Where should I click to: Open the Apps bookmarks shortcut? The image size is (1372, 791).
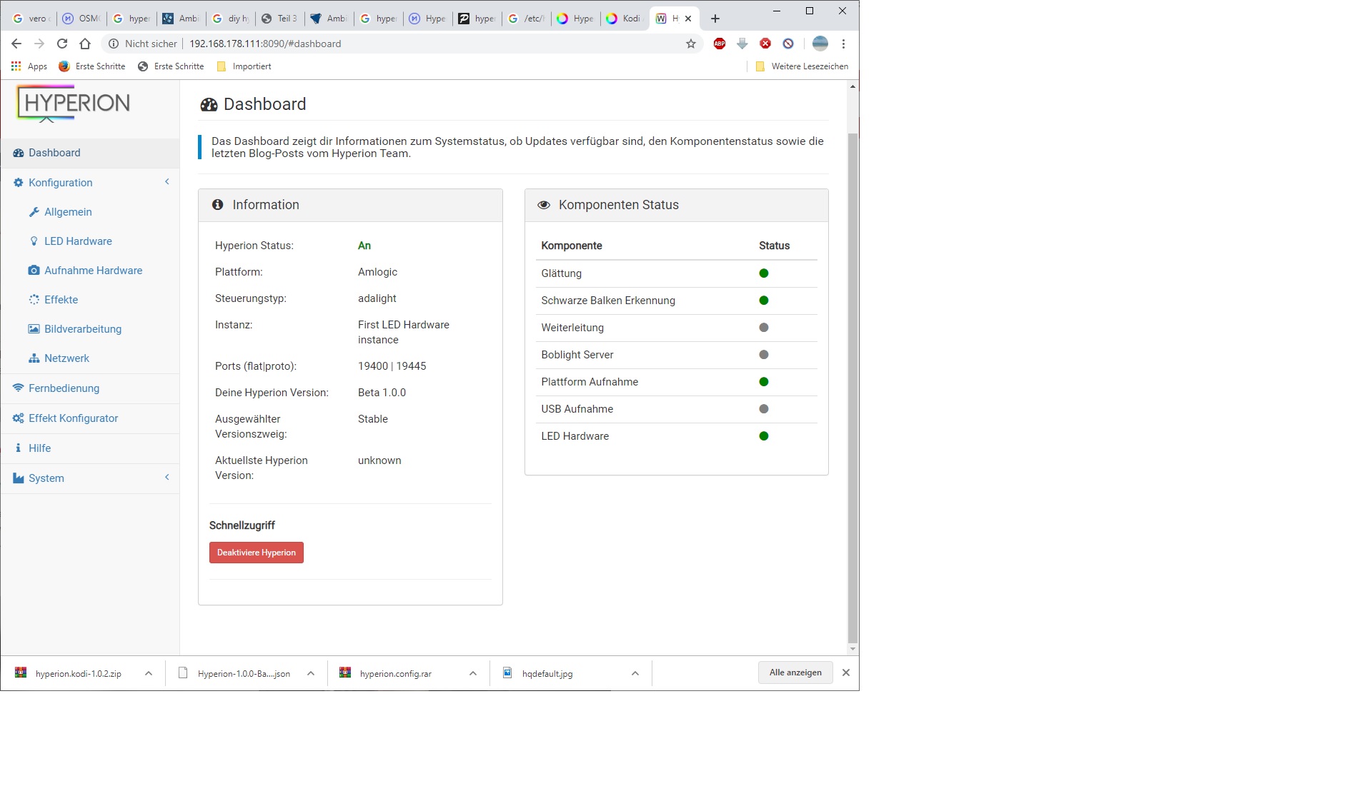coord(29,66)
